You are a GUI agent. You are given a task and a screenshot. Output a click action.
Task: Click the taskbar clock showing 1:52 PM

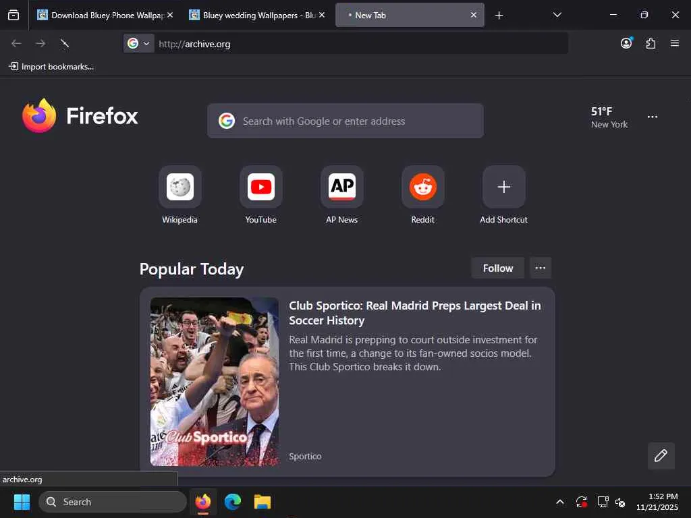coord(657,502)
